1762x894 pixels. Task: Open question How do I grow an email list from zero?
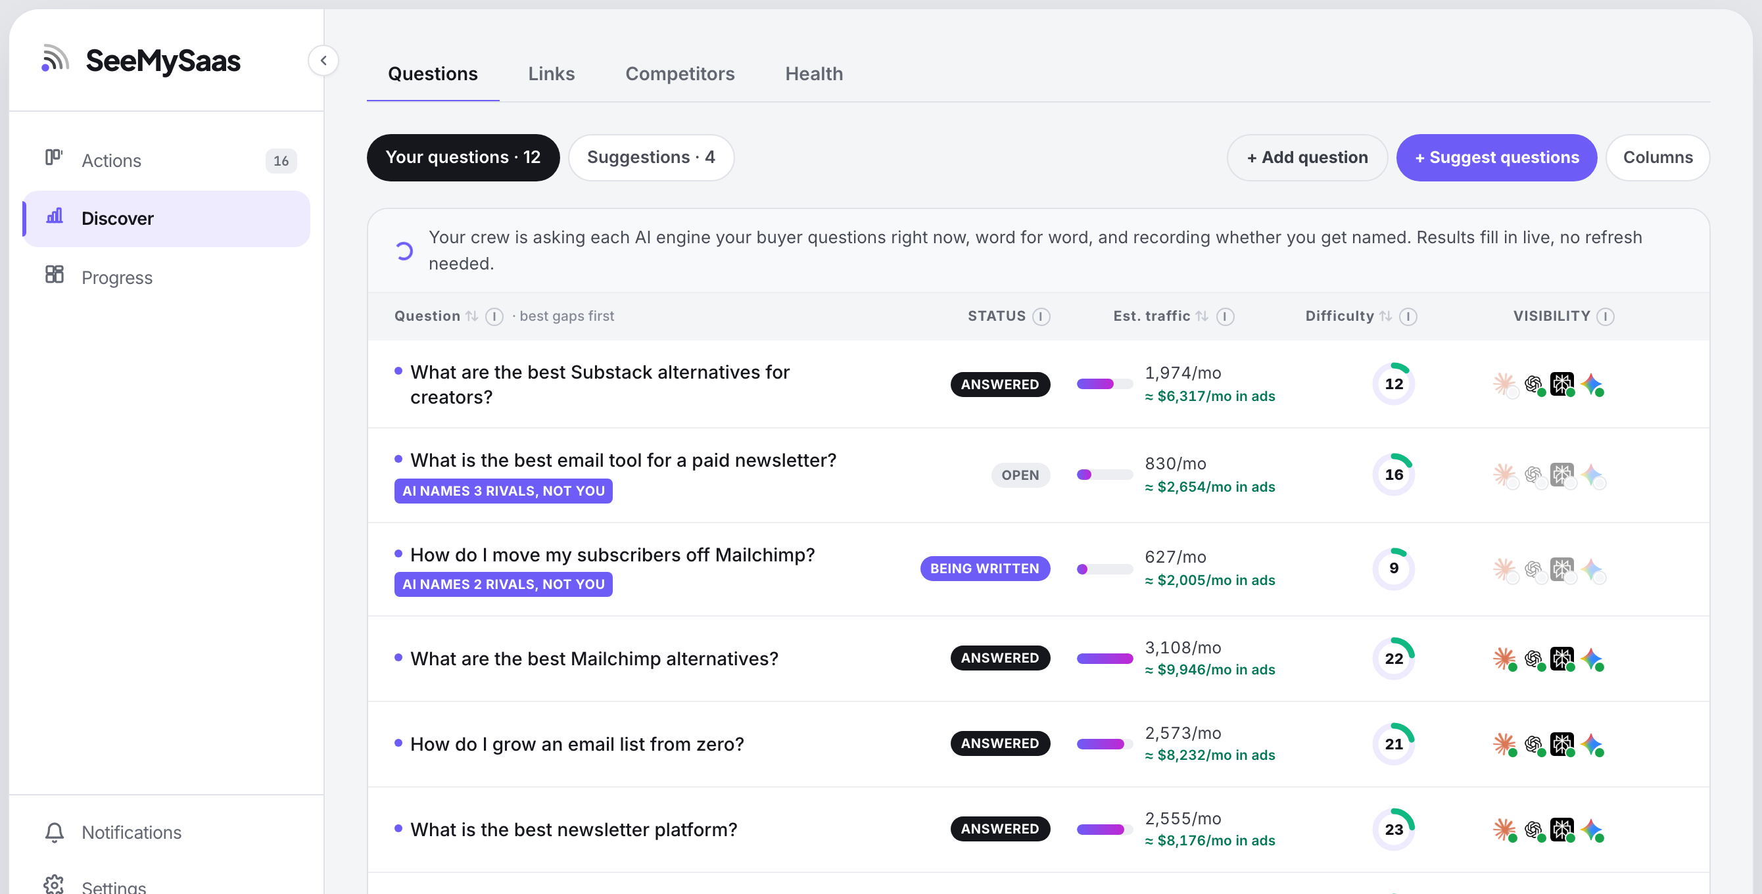[x=577, y=744]
